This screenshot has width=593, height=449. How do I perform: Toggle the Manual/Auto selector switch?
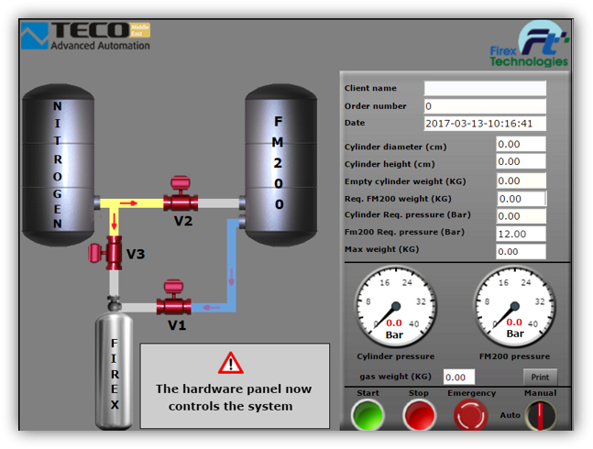pos(541,415)
